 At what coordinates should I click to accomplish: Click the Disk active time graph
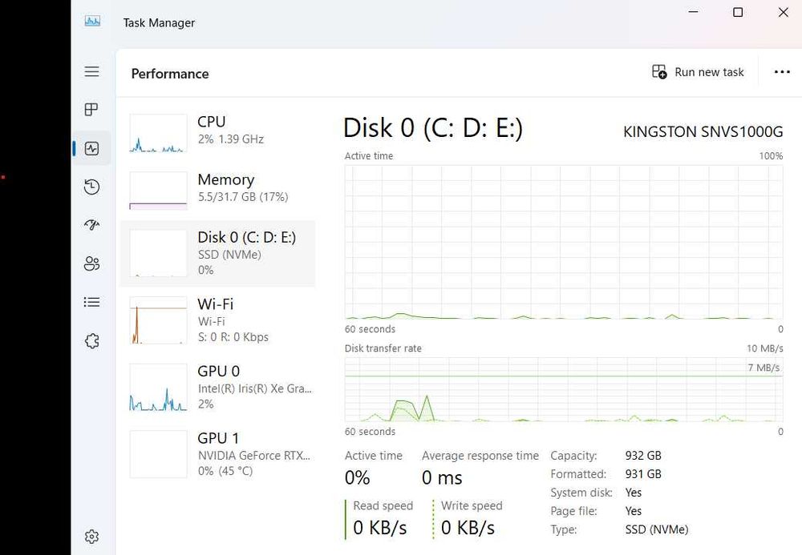563,242
